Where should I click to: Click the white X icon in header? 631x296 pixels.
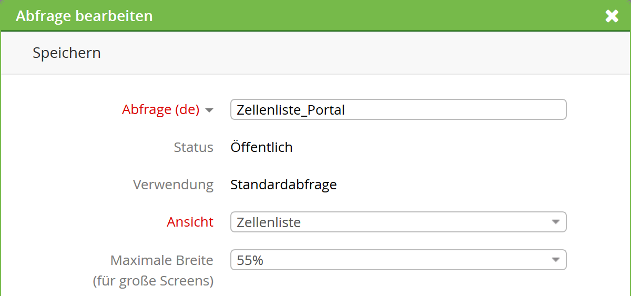(x=612, y=16)
